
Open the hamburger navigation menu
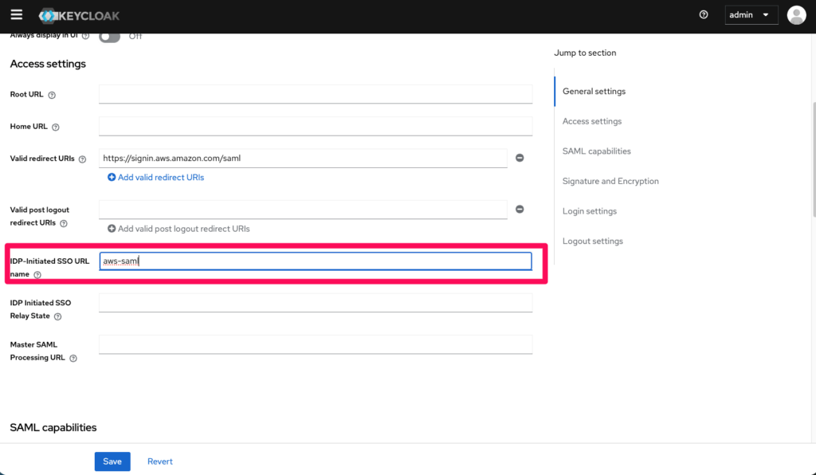[x=16, y=14]
